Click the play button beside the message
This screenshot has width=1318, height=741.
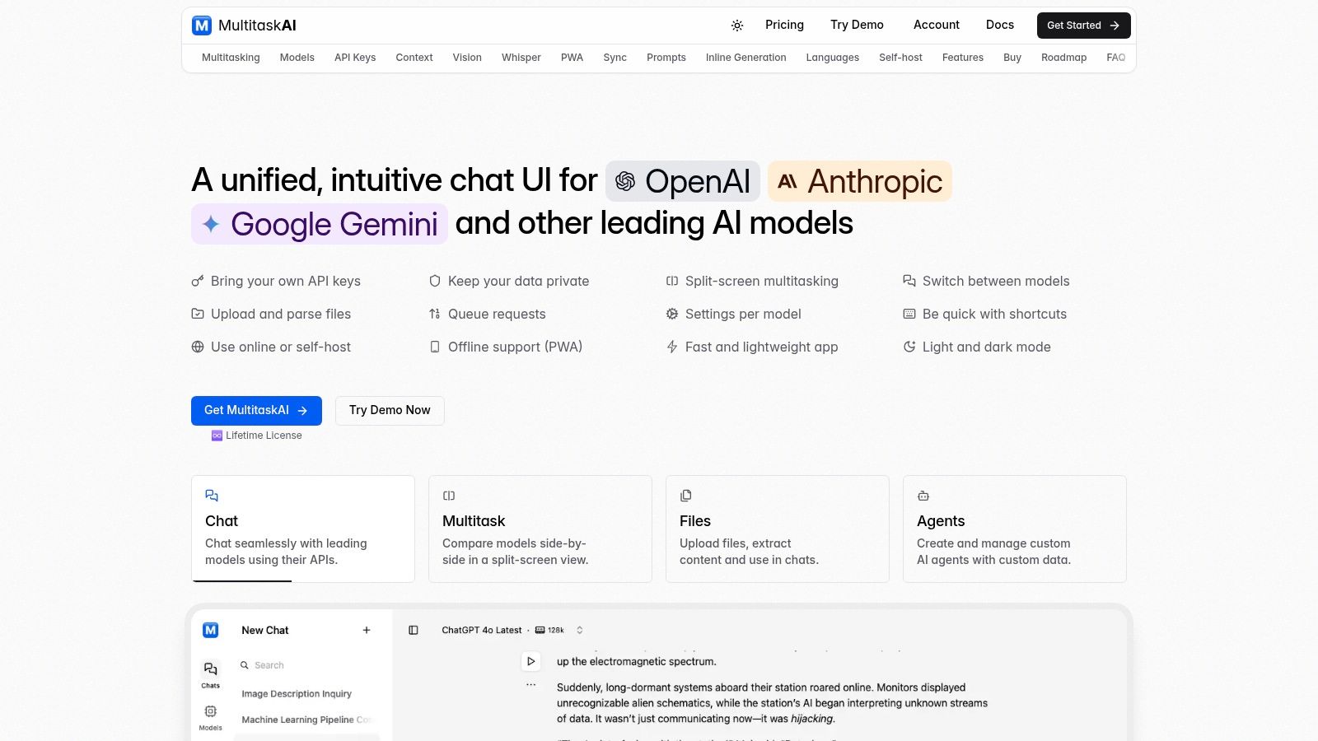tap(531, 661)
